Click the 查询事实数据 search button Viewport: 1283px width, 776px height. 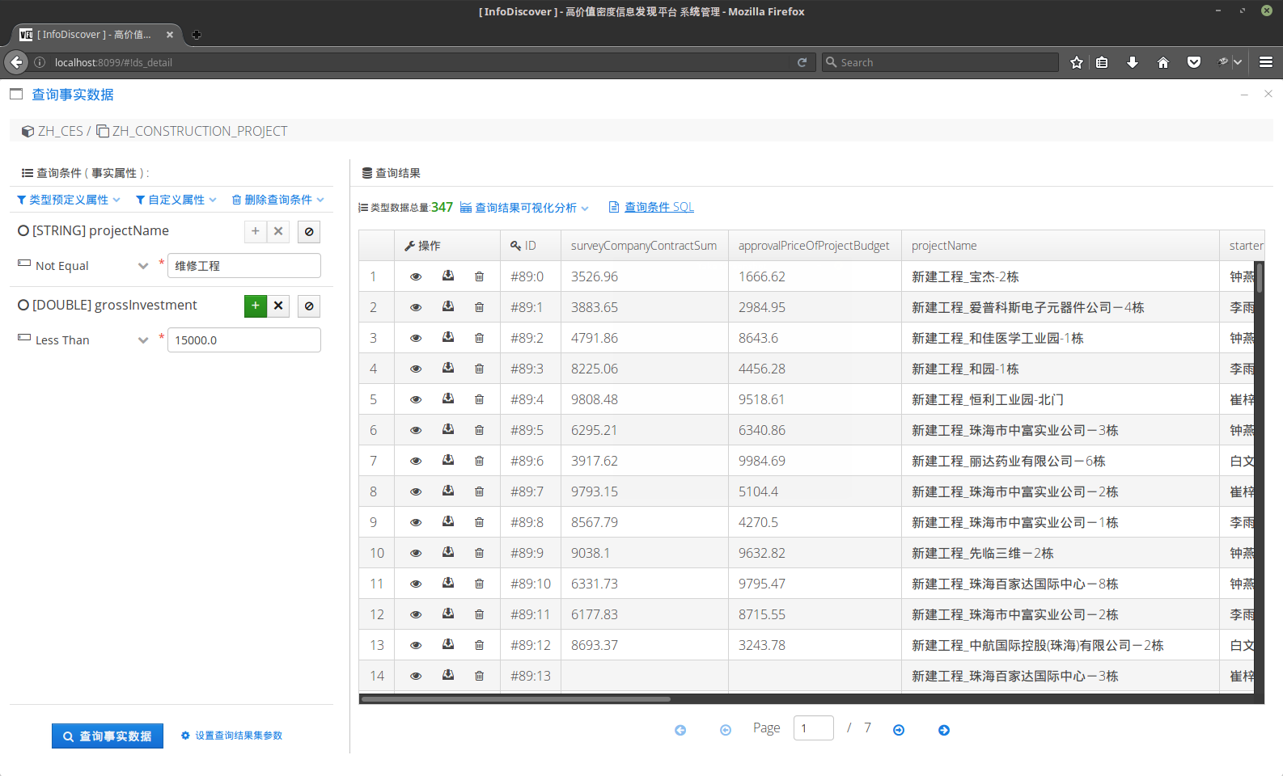108,736
